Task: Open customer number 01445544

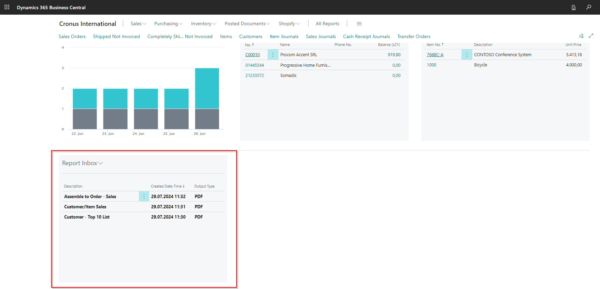Action: coord(255,65)
